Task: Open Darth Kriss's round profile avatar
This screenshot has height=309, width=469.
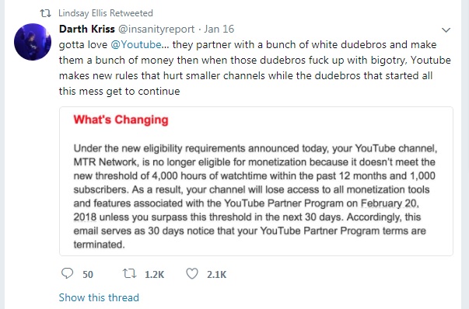Action: tap(33, 42)
